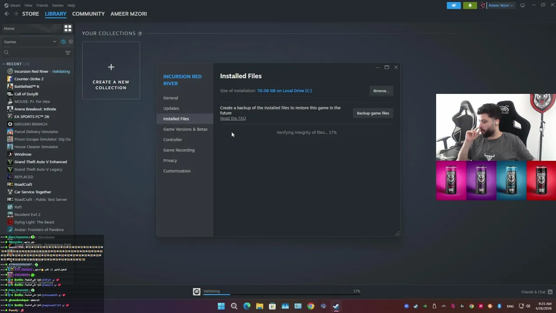Select the Privacy properties tab
This screenshot has width=556, height=313.
[185, 160]
